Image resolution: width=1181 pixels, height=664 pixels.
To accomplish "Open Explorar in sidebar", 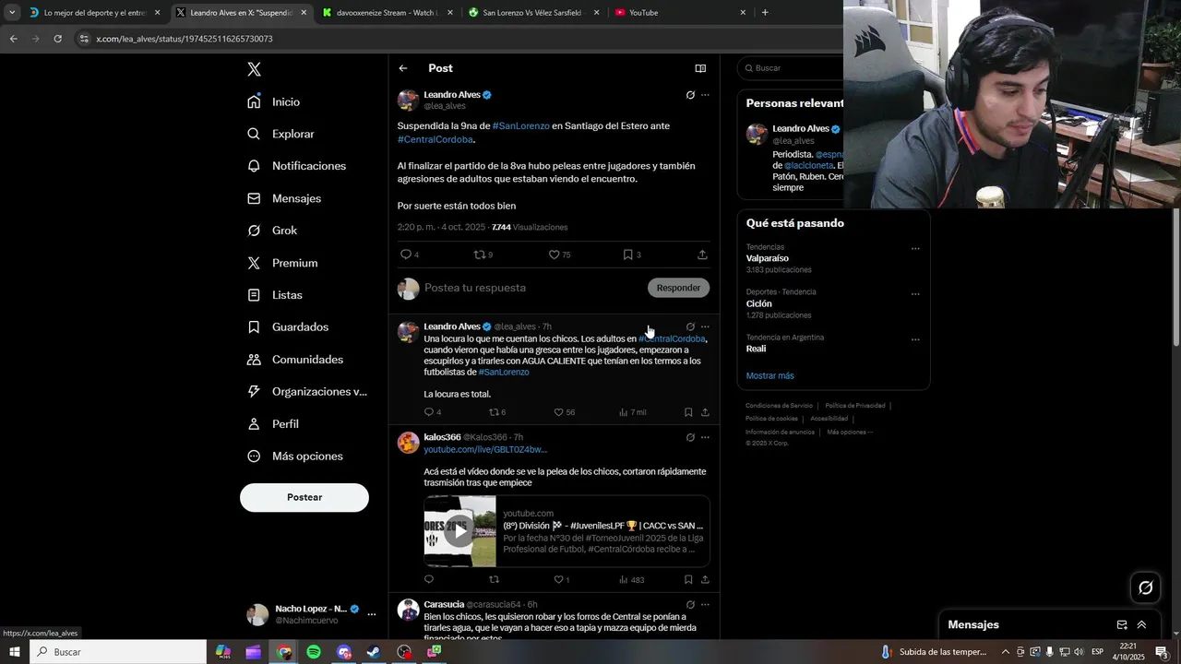I will point(280,134).
